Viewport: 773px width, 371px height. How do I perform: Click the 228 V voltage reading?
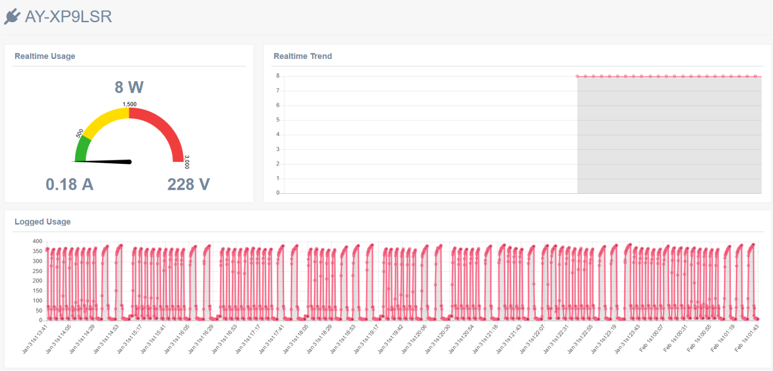tap(188, 184)
